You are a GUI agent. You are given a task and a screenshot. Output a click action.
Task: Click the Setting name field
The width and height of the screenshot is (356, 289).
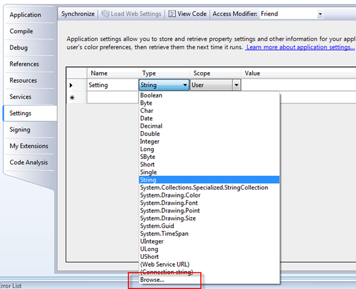tap(113, 85)
